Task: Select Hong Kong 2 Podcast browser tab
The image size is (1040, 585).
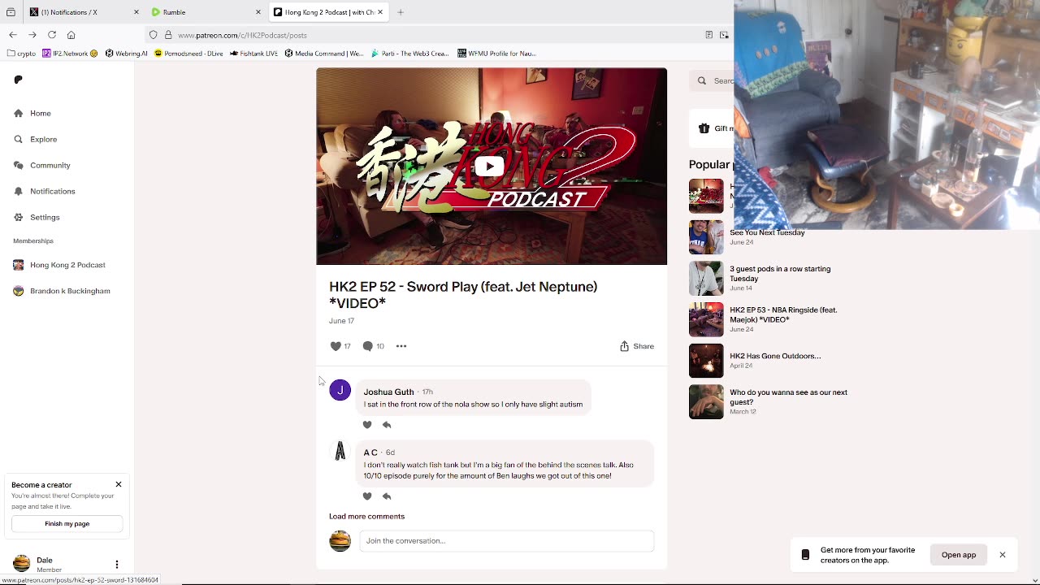Action: pyautogui.click(x=329, y=12)
